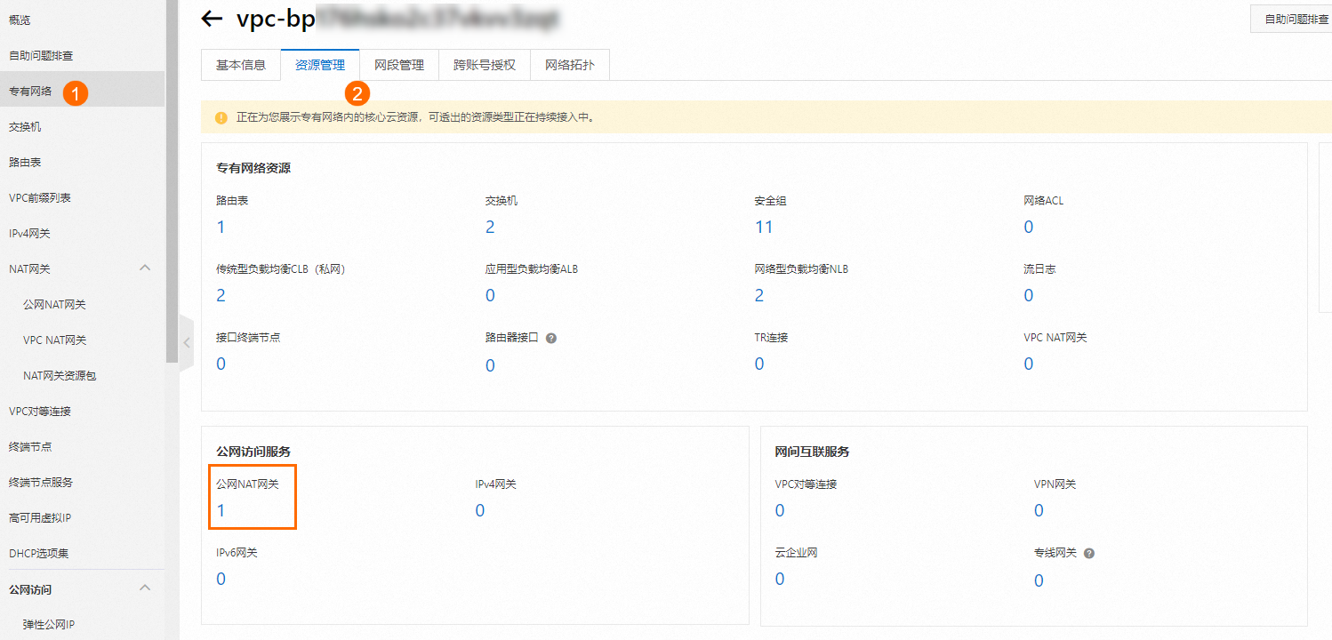Click the IPv4网关 card count of 0
The height and width of the screenshot is (640, 1332).
tap(480, 510)
